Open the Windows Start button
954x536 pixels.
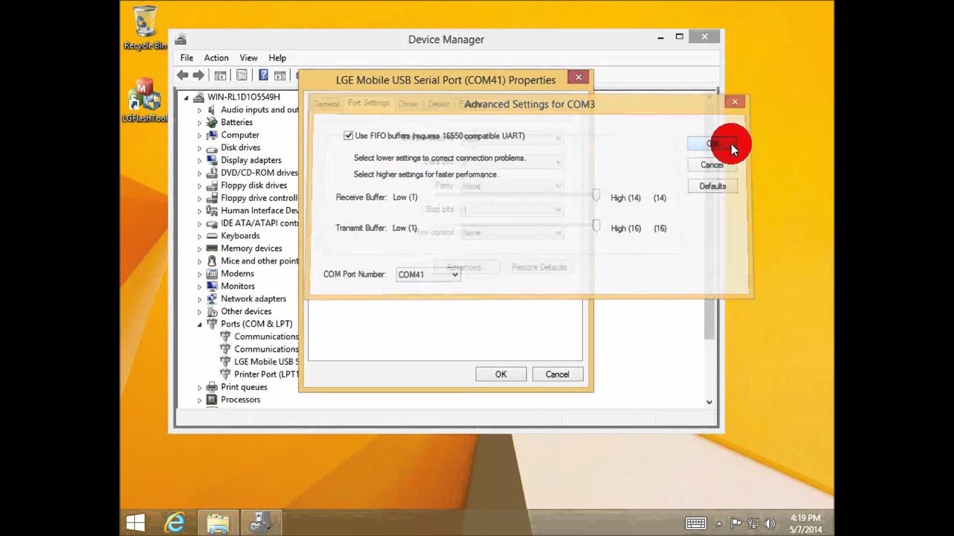(136, 523)
